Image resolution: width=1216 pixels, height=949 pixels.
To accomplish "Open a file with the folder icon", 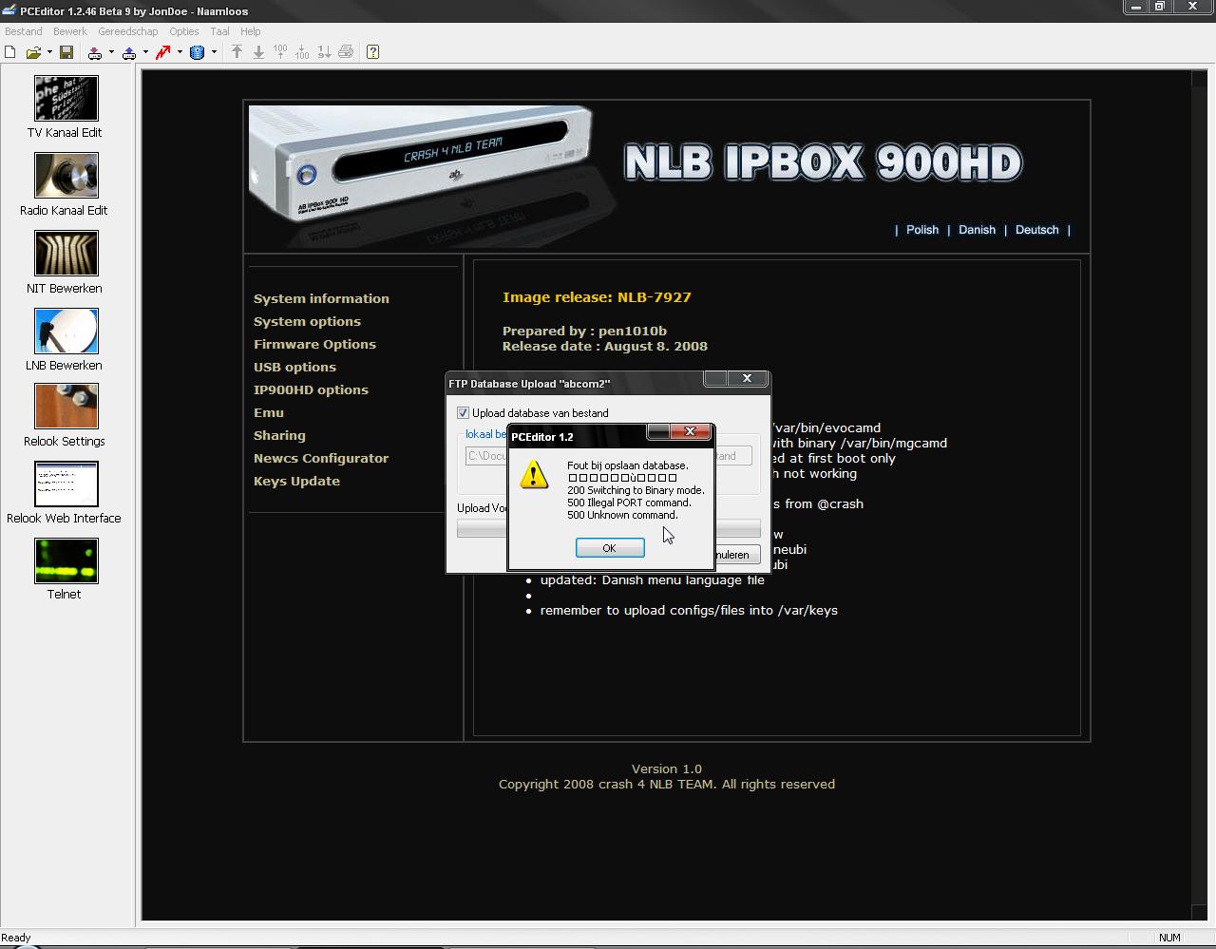I will (33, 52).
